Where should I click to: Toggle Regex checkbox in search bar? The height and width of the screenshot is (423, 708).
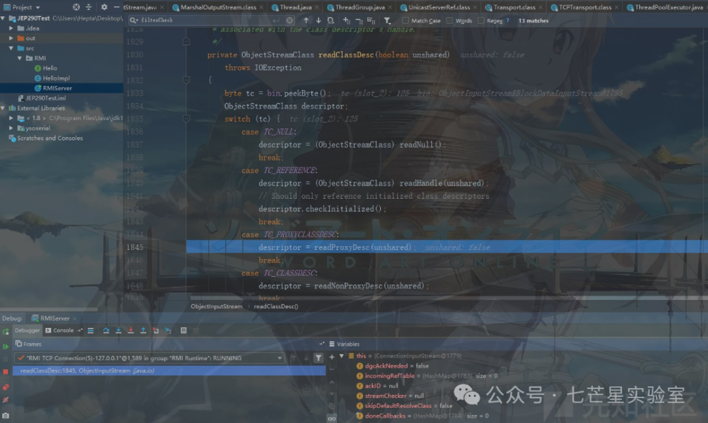pyautogui.click(x=481, y=20)
